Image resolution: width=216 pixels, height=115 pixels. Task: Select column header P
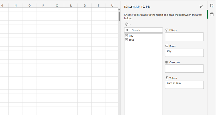click(43, 5)
